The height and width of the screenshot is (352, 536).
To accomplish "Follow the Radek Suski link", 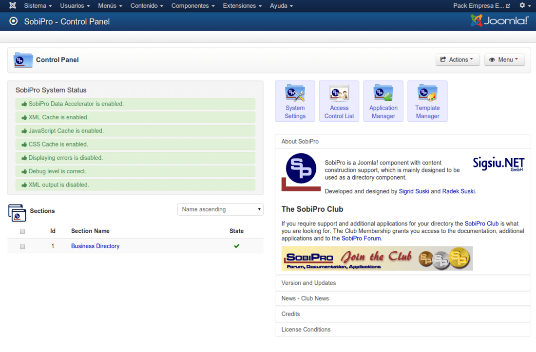I will click(x=459, y=191).
